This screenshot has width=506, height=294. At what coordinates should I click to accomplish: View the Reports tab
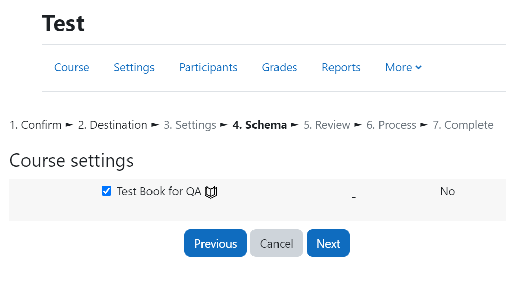pos(341,67)
